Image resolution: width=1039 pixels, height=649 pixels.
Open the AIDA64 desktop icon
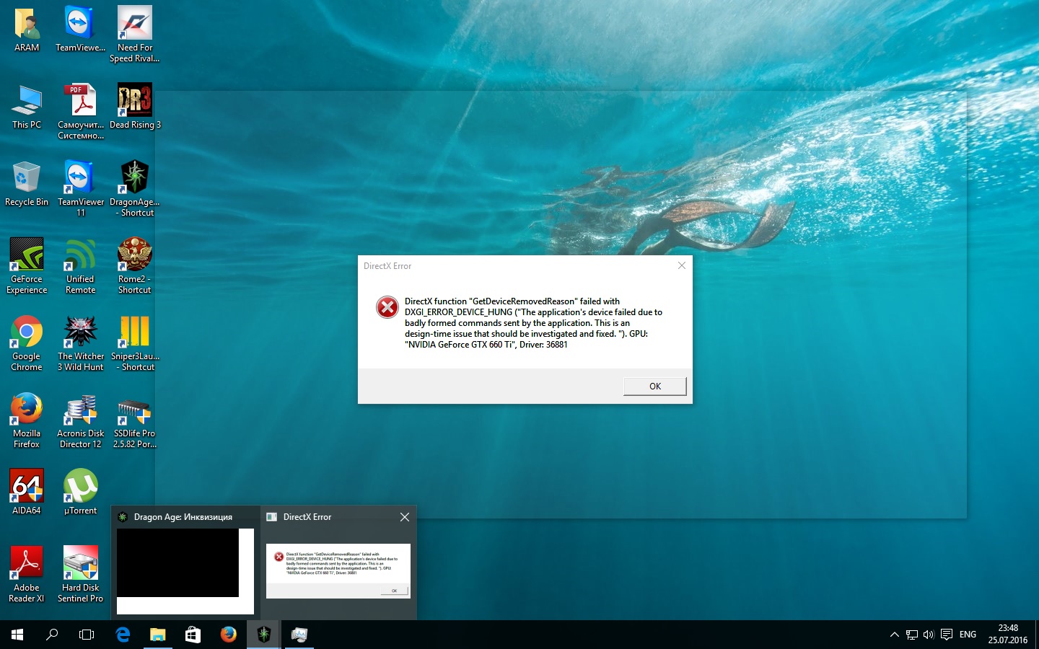pyautogui.click(x=27, y=493)
